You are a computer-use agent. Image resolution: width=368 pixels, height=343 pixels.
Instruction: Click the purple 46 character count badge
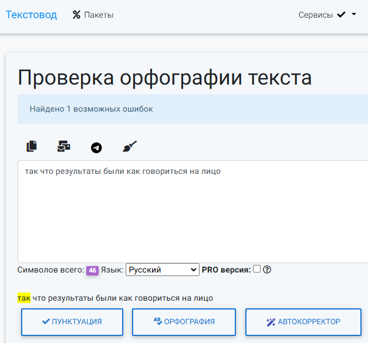(x=92, y=270)
